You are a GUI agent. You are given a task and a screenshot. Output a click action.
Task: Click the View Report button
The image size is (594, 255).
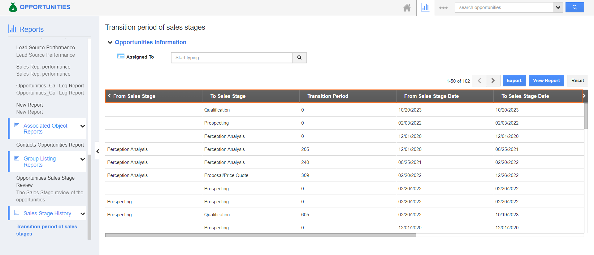(546, 81)
